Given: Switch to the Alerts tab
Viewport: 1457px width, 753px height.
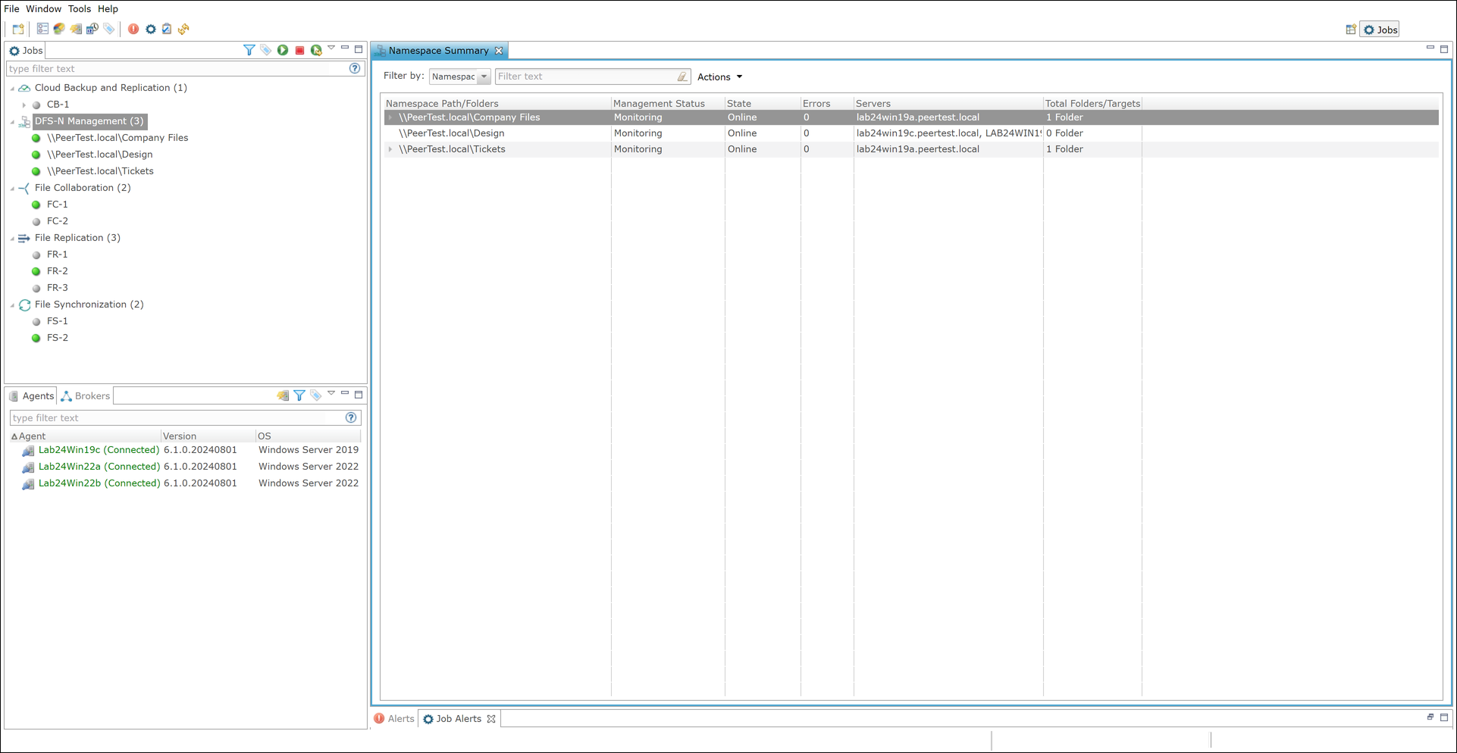Looking at the screenshot, I should coord(394,719).
